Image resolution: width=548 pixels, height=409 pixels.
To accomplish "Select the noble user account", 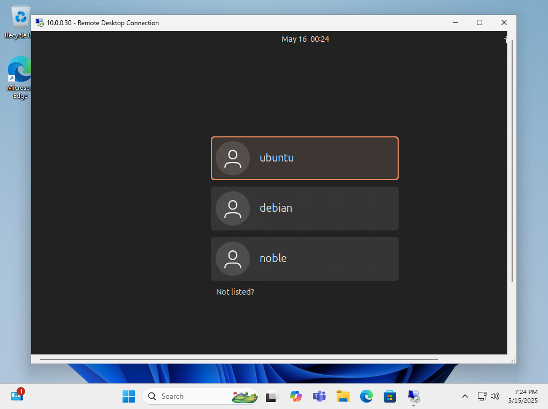I will (305, 259).
